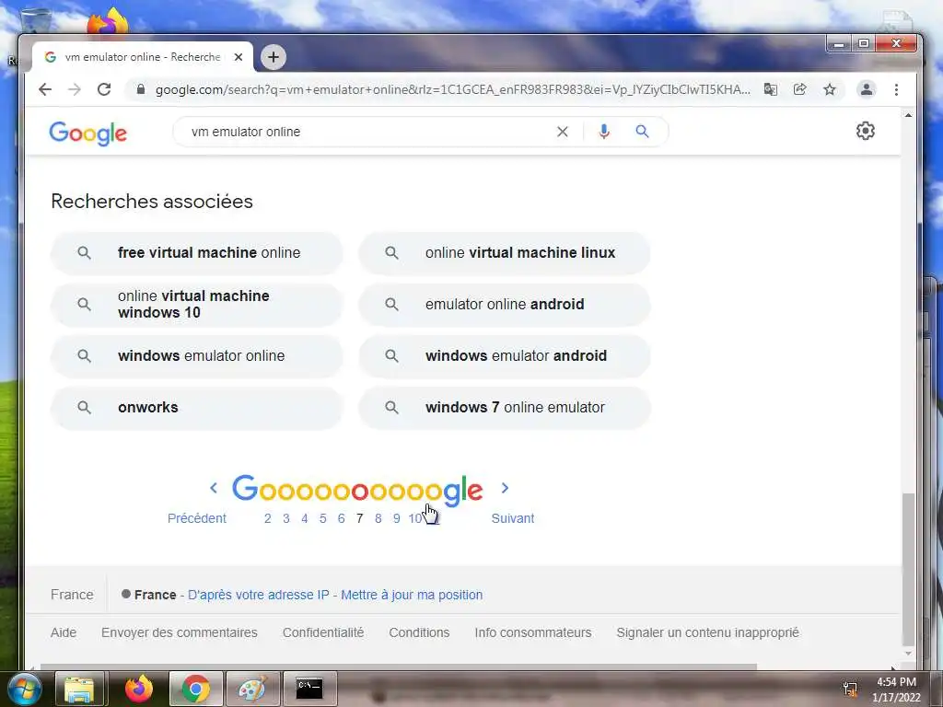Search windows emulator android suggestion
Viewport: 943px width, 707px height.
pyautogui.click(x=505, y=356)
